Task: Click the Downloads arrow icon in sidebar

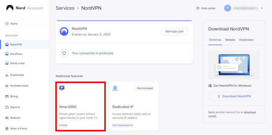Action: [x=7, y=75]
